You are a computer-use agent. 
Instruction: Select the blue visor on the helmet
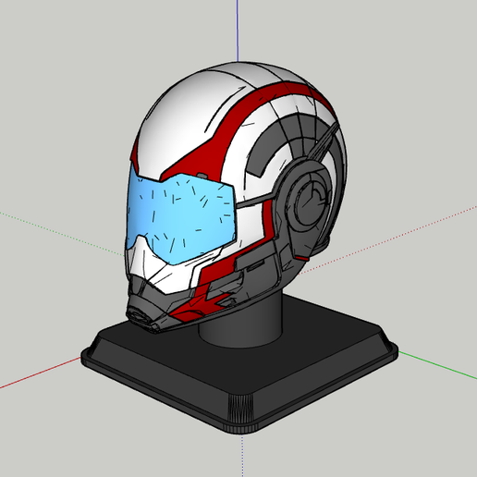pyautogui.click(x=181, y=217)
